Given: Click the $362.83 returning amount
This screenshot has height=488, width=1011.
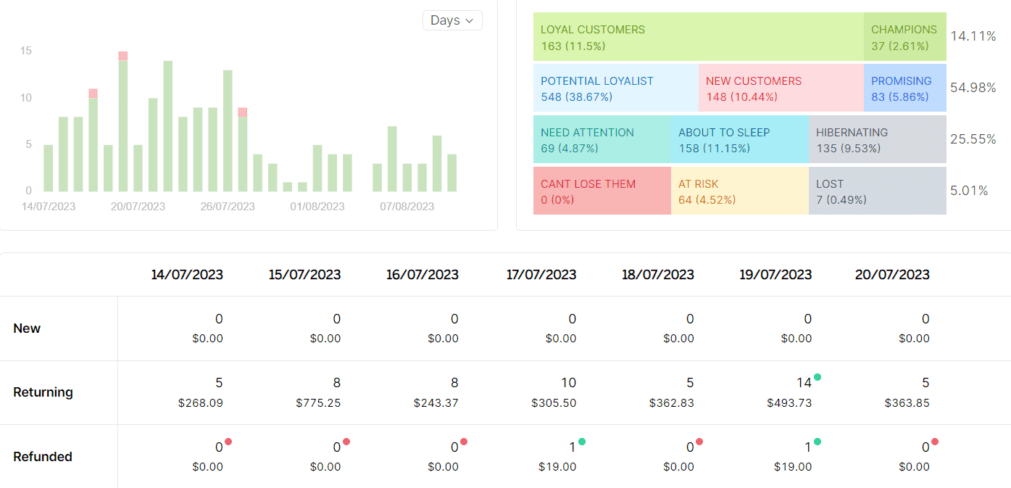Looking at the screenshot, I should [x=672, y=403].
